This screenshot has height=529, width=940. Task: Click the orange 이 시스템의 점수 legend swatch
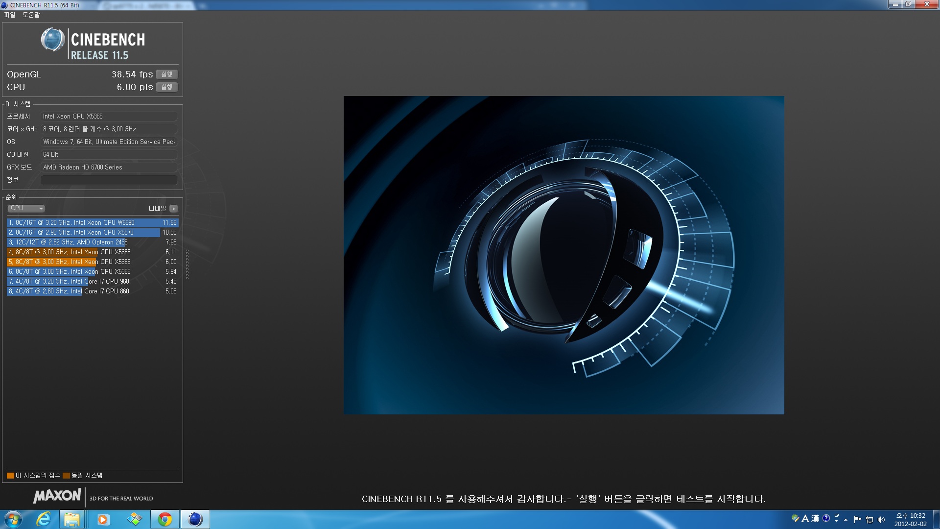click(10, 475)
